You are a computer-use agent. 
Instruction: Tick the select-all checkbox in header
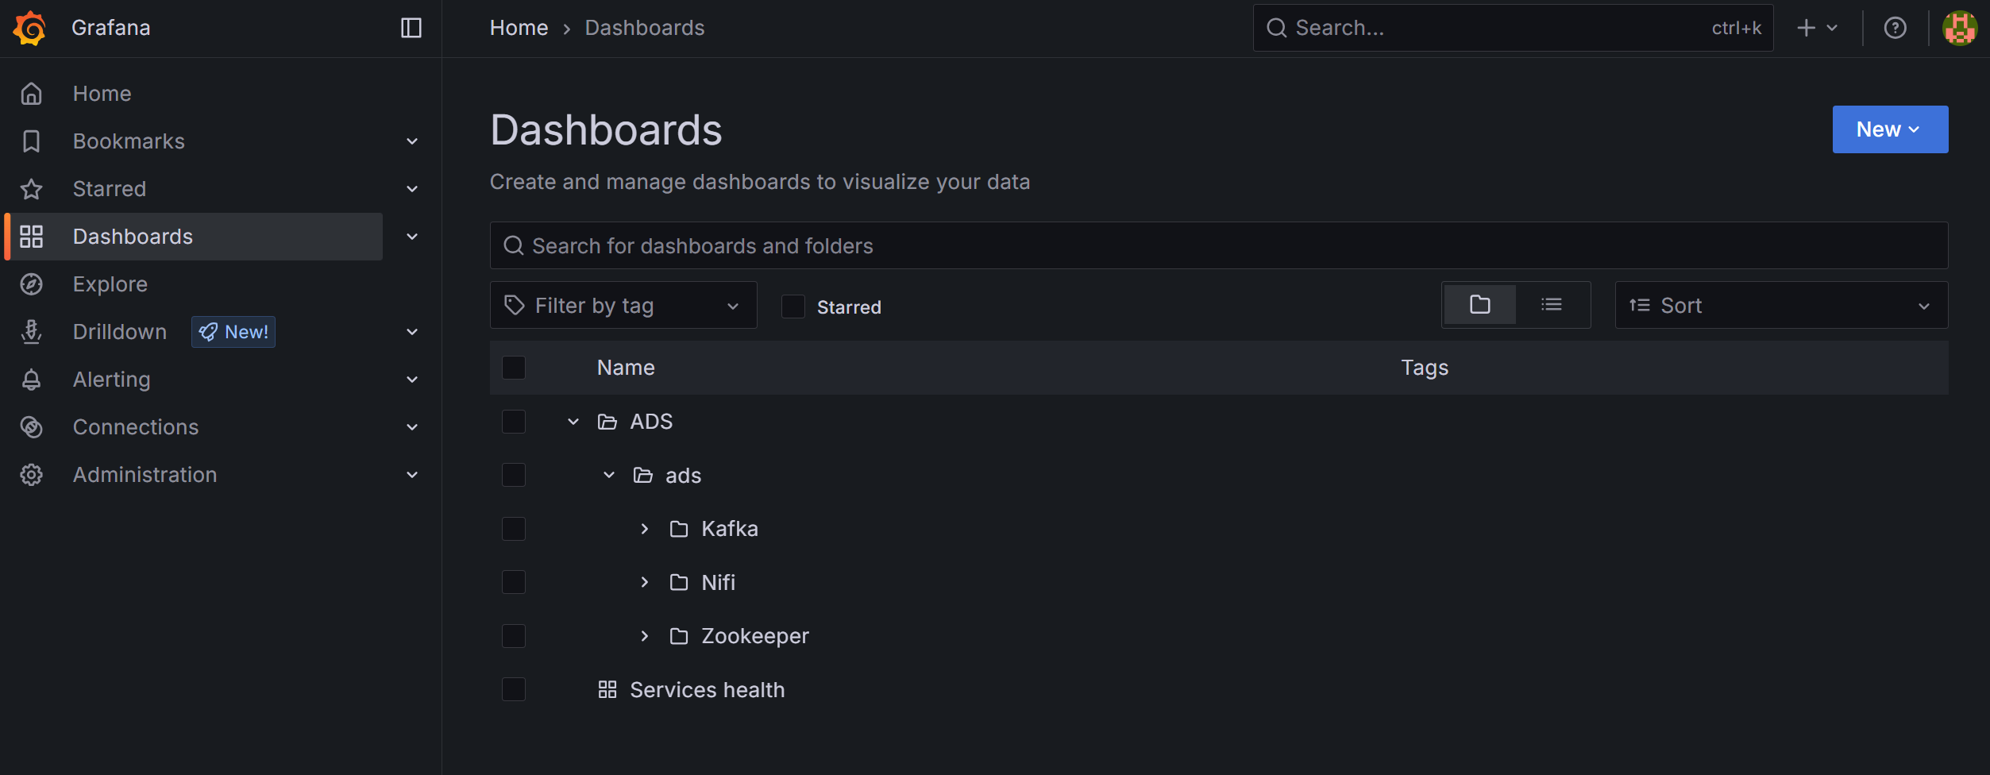point(514,368)
